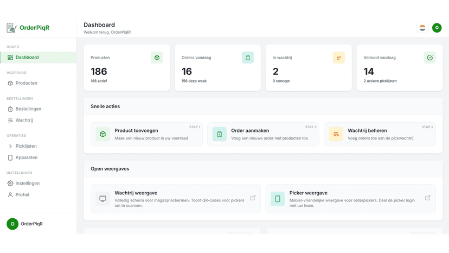Click external-link icon on Wachtrij weergave
This screenshot has width=449, height=253.
(253, 198)
